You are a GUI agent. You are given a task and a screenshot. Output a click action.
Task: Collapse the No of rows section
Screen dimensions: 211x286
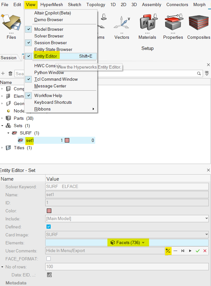(2, 267)
